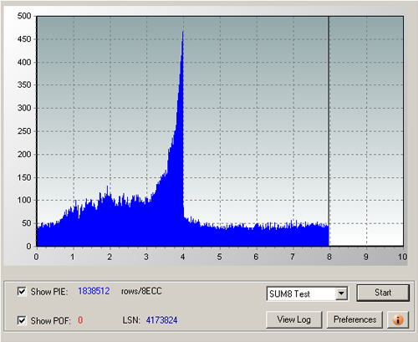Click the 250 label on the vertical axis
This screenshot has width=418, height=342.
(x=24, y=131)
